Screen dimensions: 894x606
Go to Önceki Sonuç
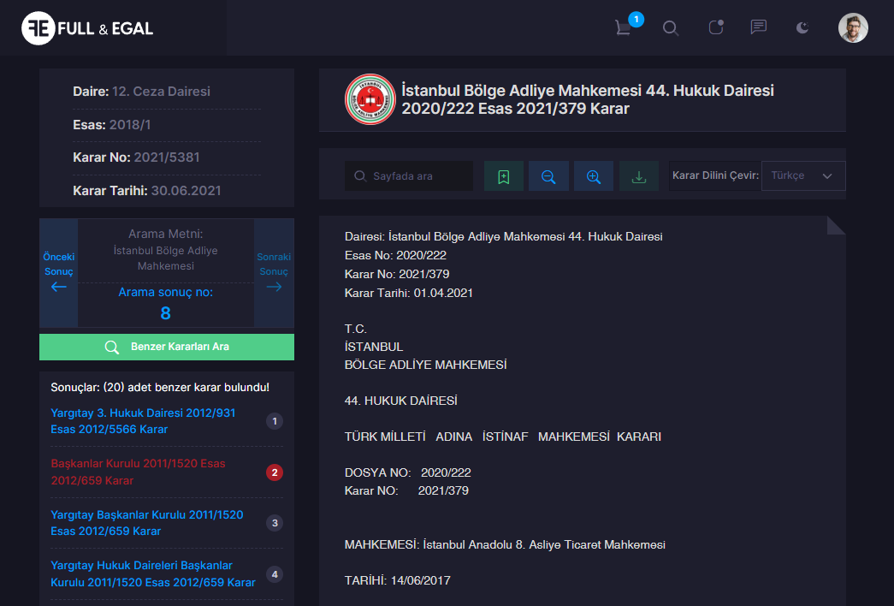59,272
